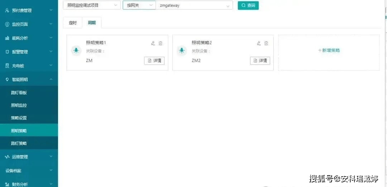The image size is (387, 187).
Task: Expand the 财务分析 menu chevron
Action: coord(51,184)
